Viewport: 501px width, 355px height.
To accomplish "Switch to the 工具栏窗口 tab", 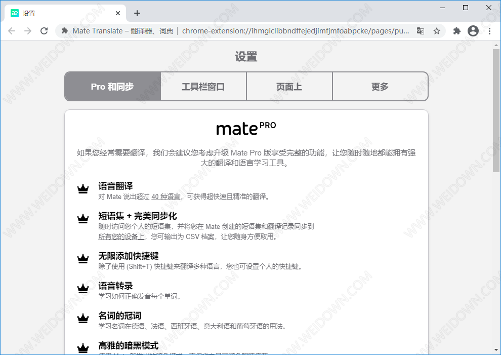I will tap(203, 87).
